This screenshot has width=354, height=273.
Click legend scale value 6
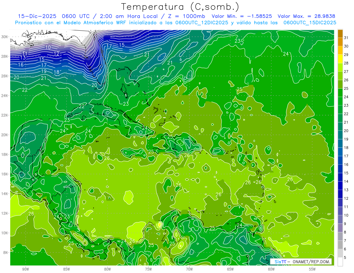[x=345, y=249]
